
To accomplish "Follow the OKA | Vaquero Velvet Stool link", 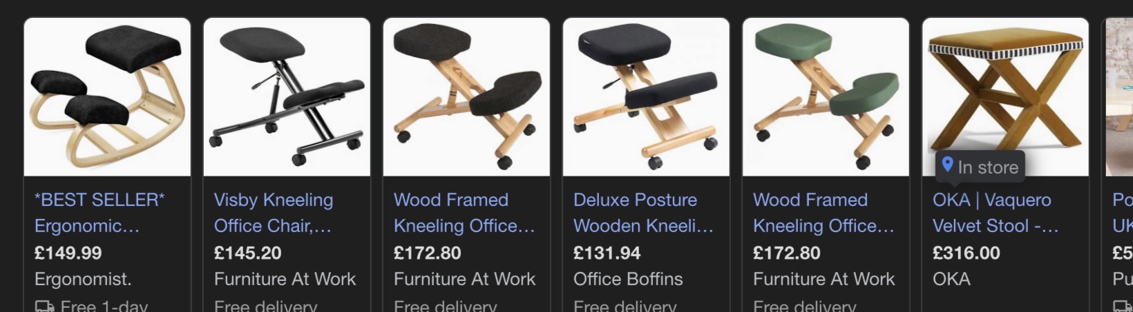I will pos(996,213).
